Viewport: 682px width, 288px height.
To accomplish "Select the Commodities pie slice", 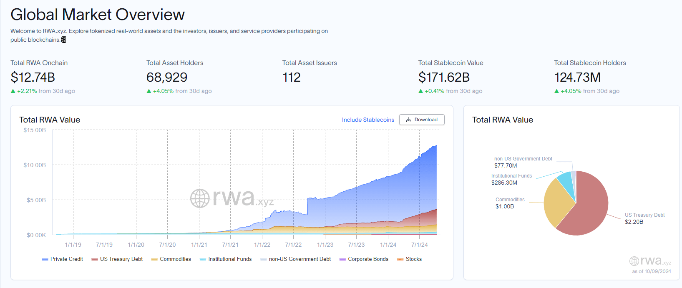I will [557, 203].
